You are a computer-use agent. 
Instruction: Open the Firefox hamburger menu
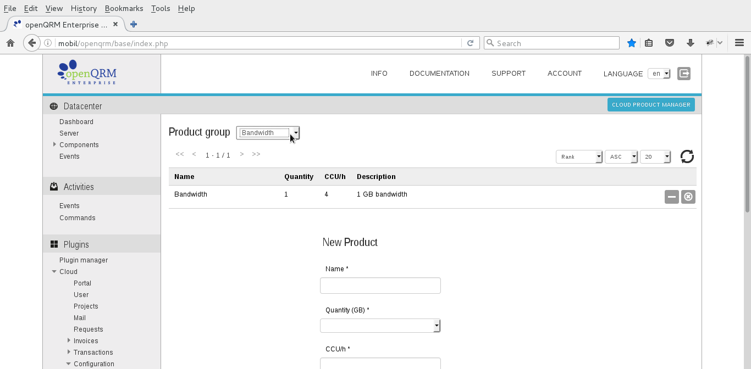click(739, 43)
